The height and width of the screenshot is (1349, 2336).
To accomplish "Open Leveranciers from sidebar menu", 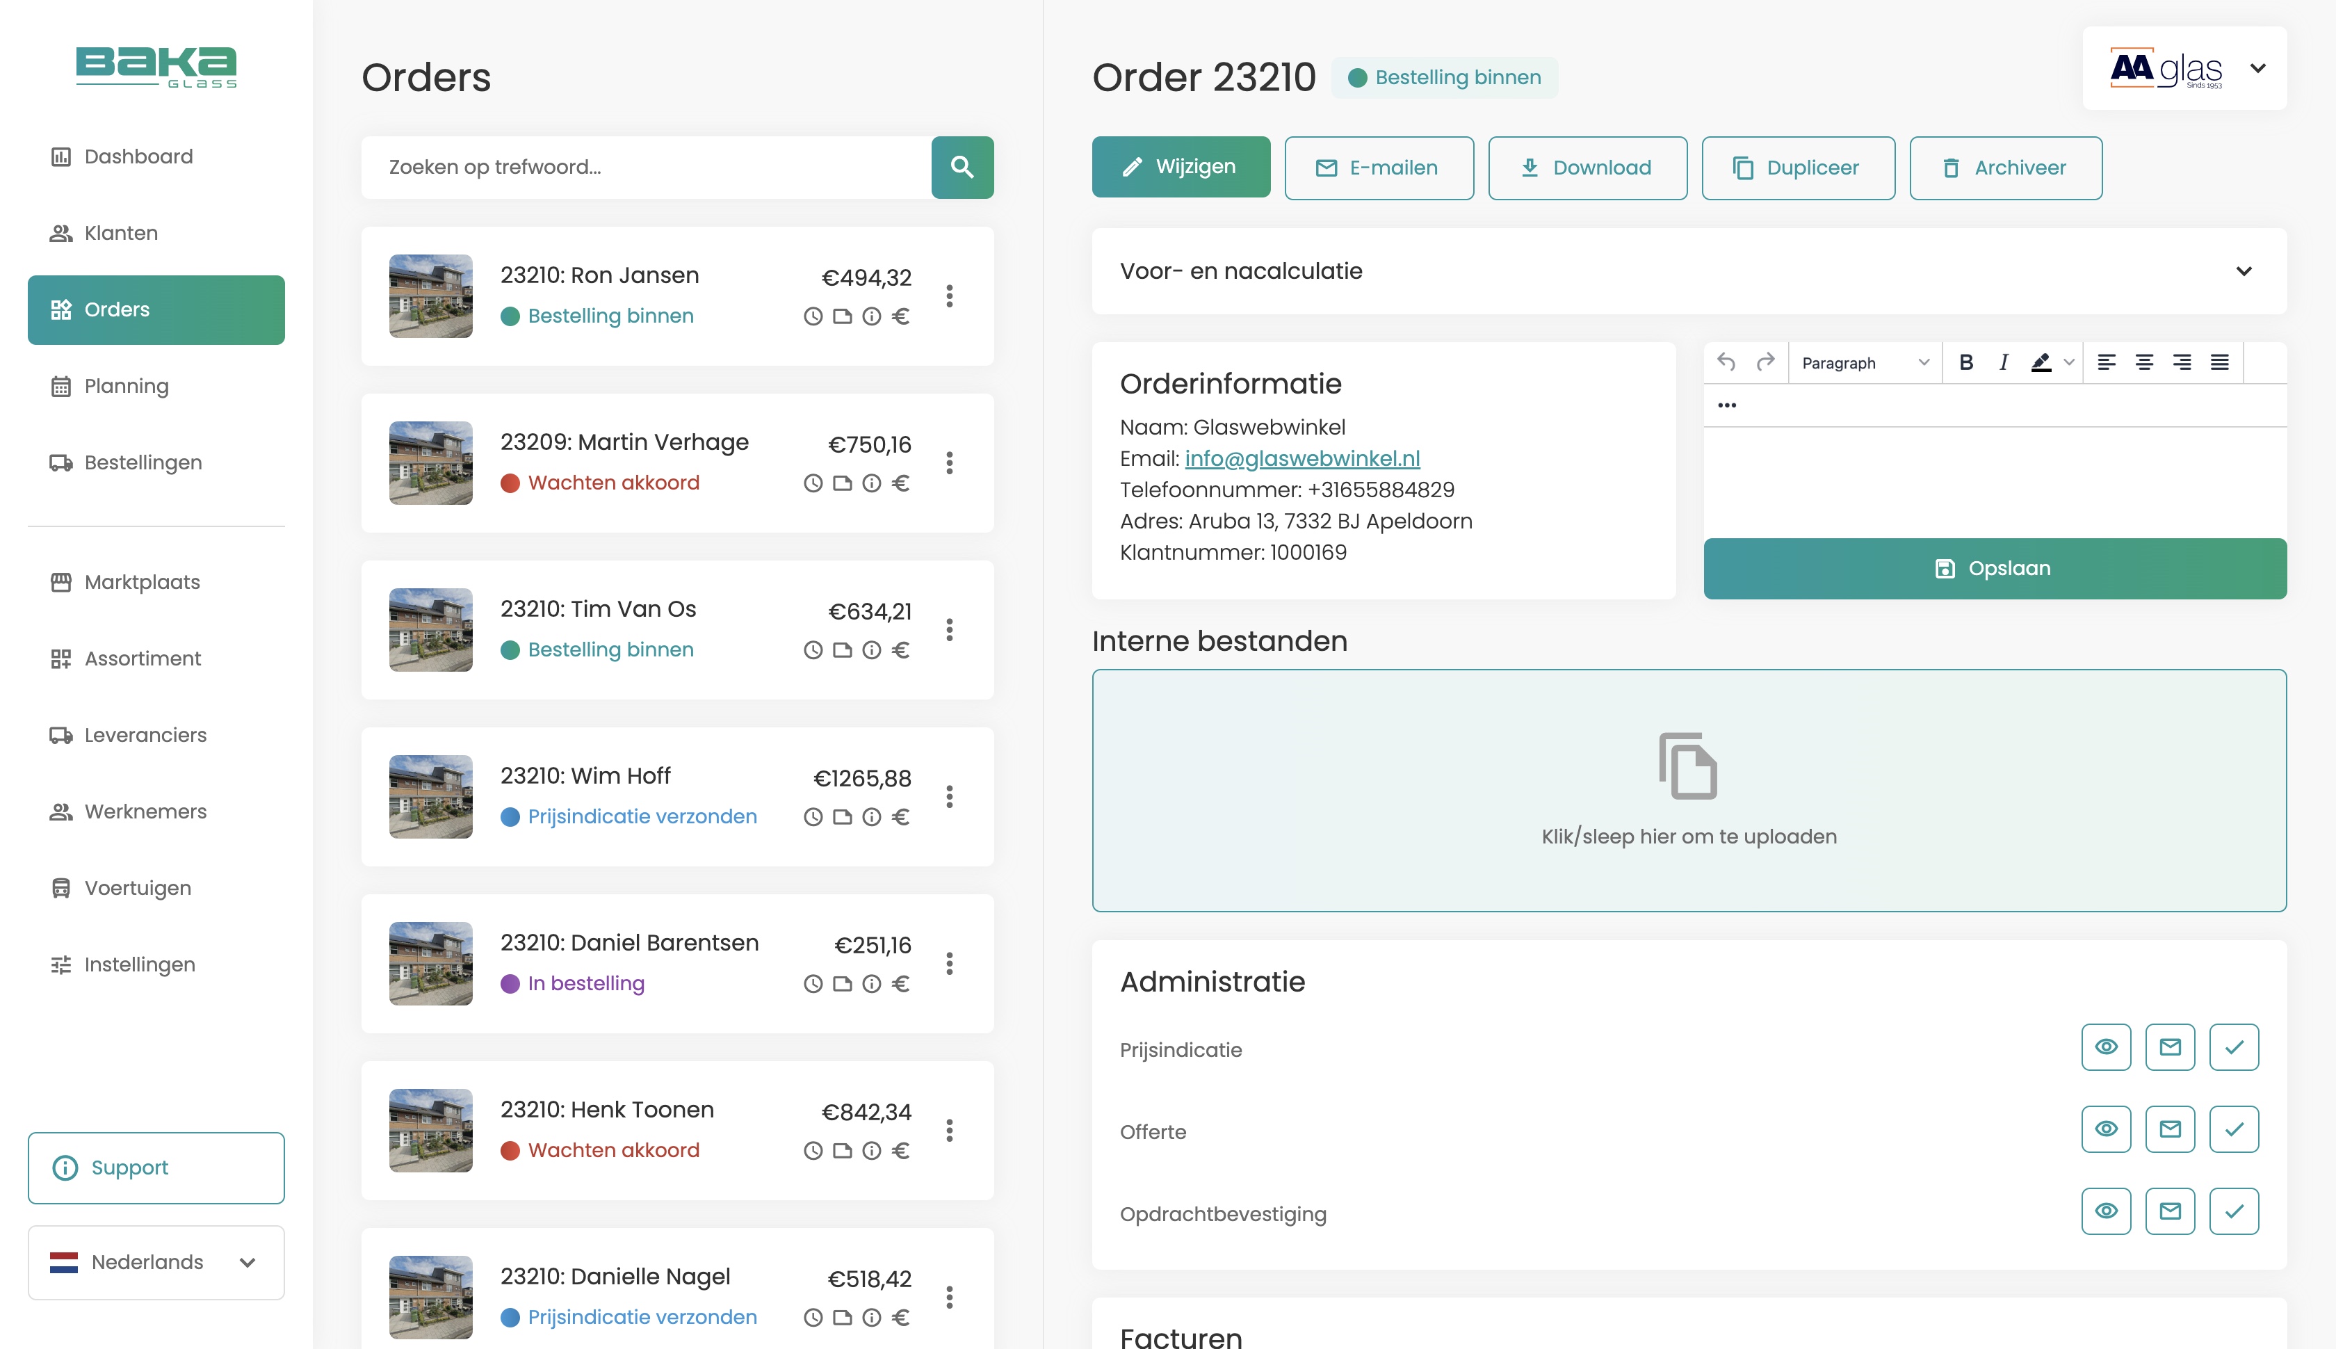I will (145, 735).
